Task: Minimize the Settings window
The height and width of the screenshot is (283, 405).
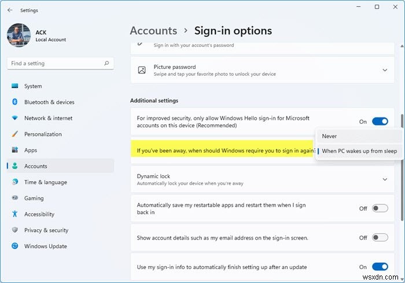Action: coord(359,7)
